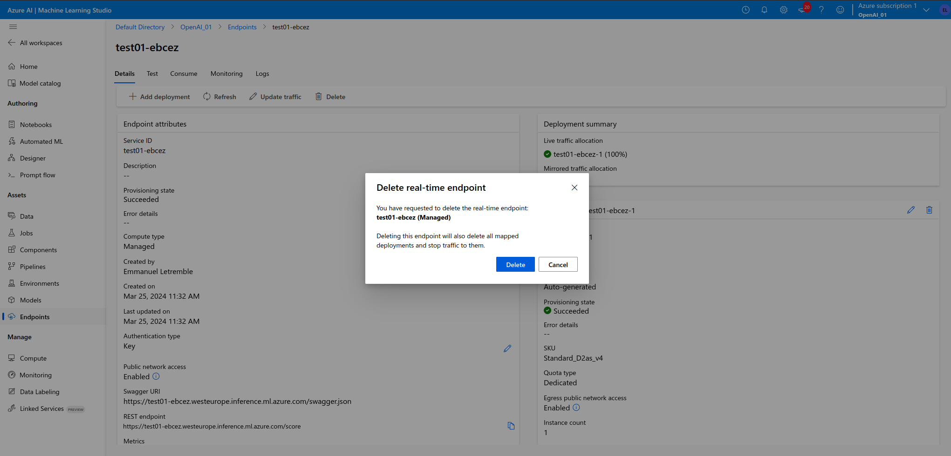
Task: Open Data assets page
Action: coord(21,216)
